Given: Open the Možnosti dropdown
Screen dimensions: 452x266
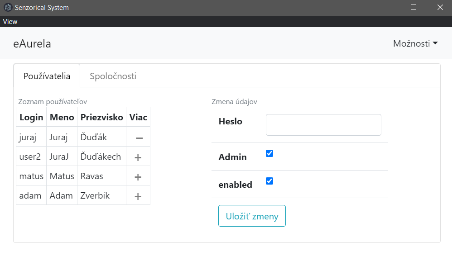Looking at the screenshot, I should 415,43.
